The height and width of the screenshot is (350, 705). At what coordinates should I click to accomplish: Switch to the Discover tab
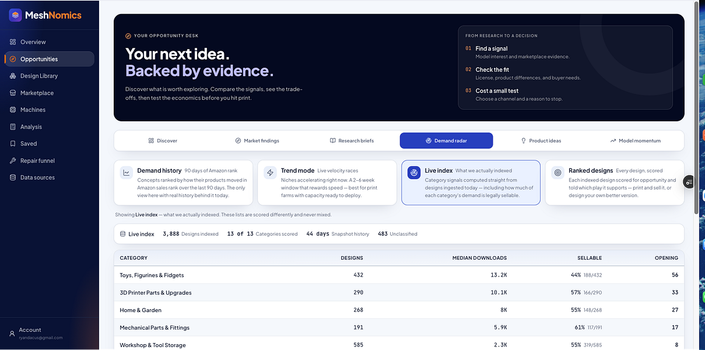click(x=163, y=141)
